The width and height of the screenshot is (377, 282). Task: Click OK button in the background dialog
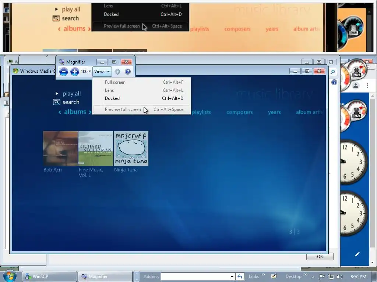tap(320, 257)
